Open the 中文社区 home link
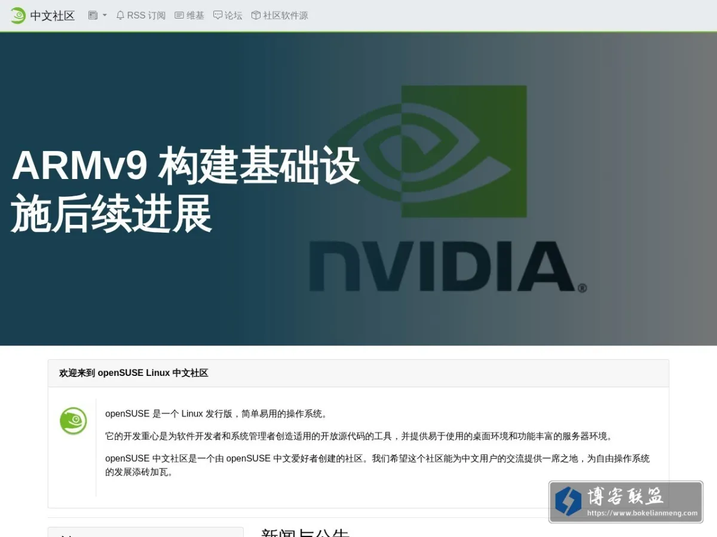The height and width of the screenshot is (537, 717). (x=52, y=16)
